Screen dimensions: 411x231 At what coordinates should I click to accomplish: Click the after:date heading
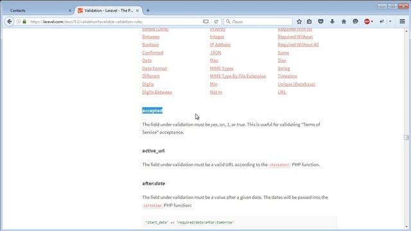pyautogui.click(x=153, y=184)
